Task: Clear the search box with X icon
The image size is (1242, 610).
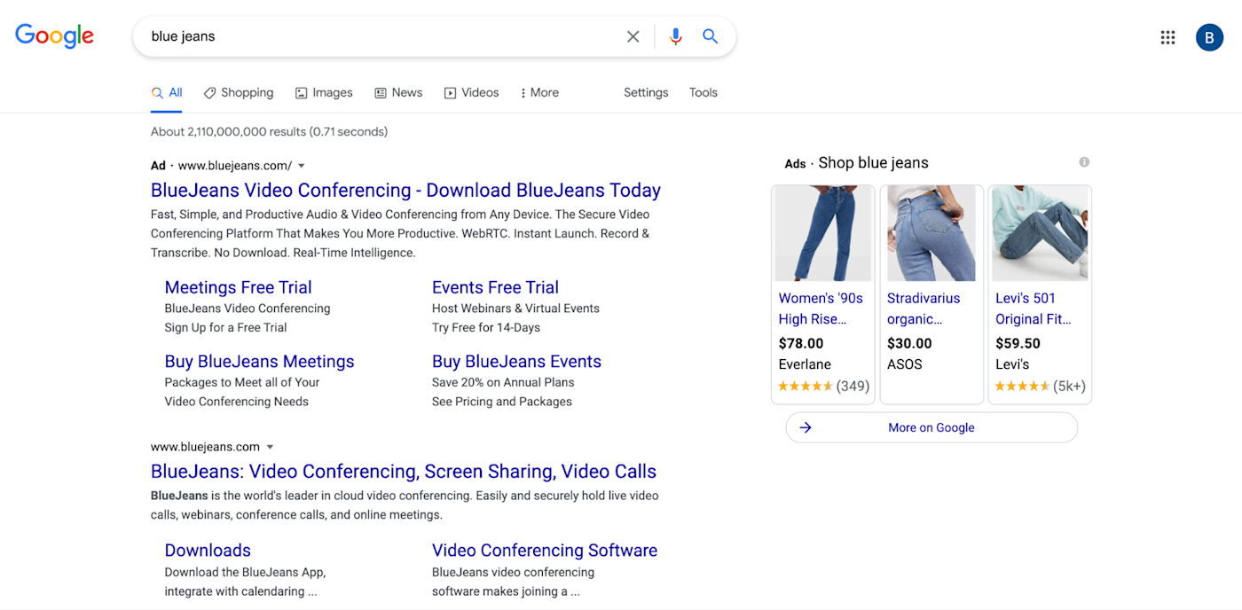Action: click(633, 36)
